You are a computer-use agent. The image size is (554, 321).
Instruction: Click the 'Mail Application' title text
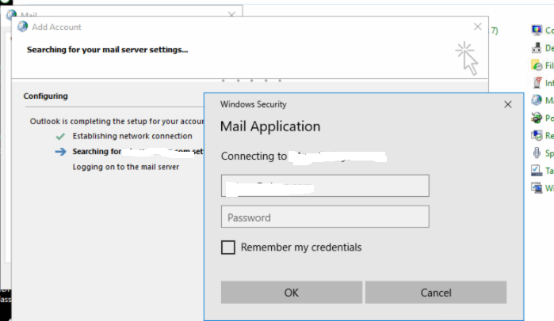pyautogui.click(x=270, y=127)
